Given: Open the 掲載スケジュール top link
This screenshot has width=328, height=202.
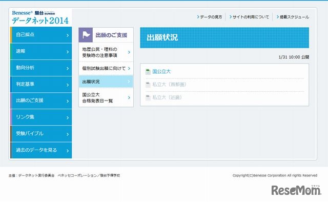Looking at the screenshot, I should [293, 17].
